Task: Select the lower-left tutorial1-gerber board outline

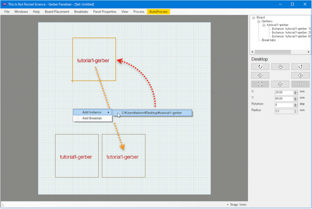Action: point(77,156)
